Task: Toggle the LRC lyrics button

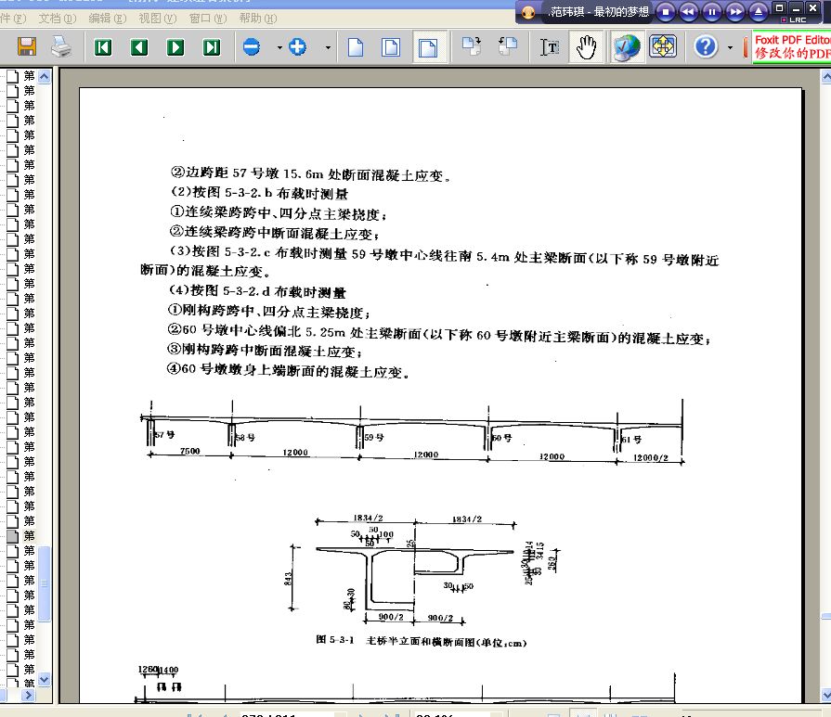Action: (794, 19)
